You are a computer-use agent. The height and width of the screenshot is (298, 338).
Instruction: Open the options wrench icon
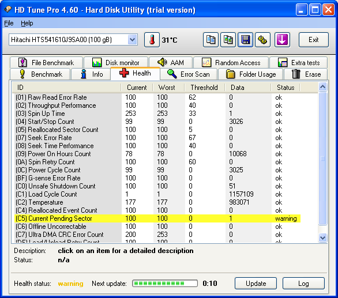click(x=262, y=40)
